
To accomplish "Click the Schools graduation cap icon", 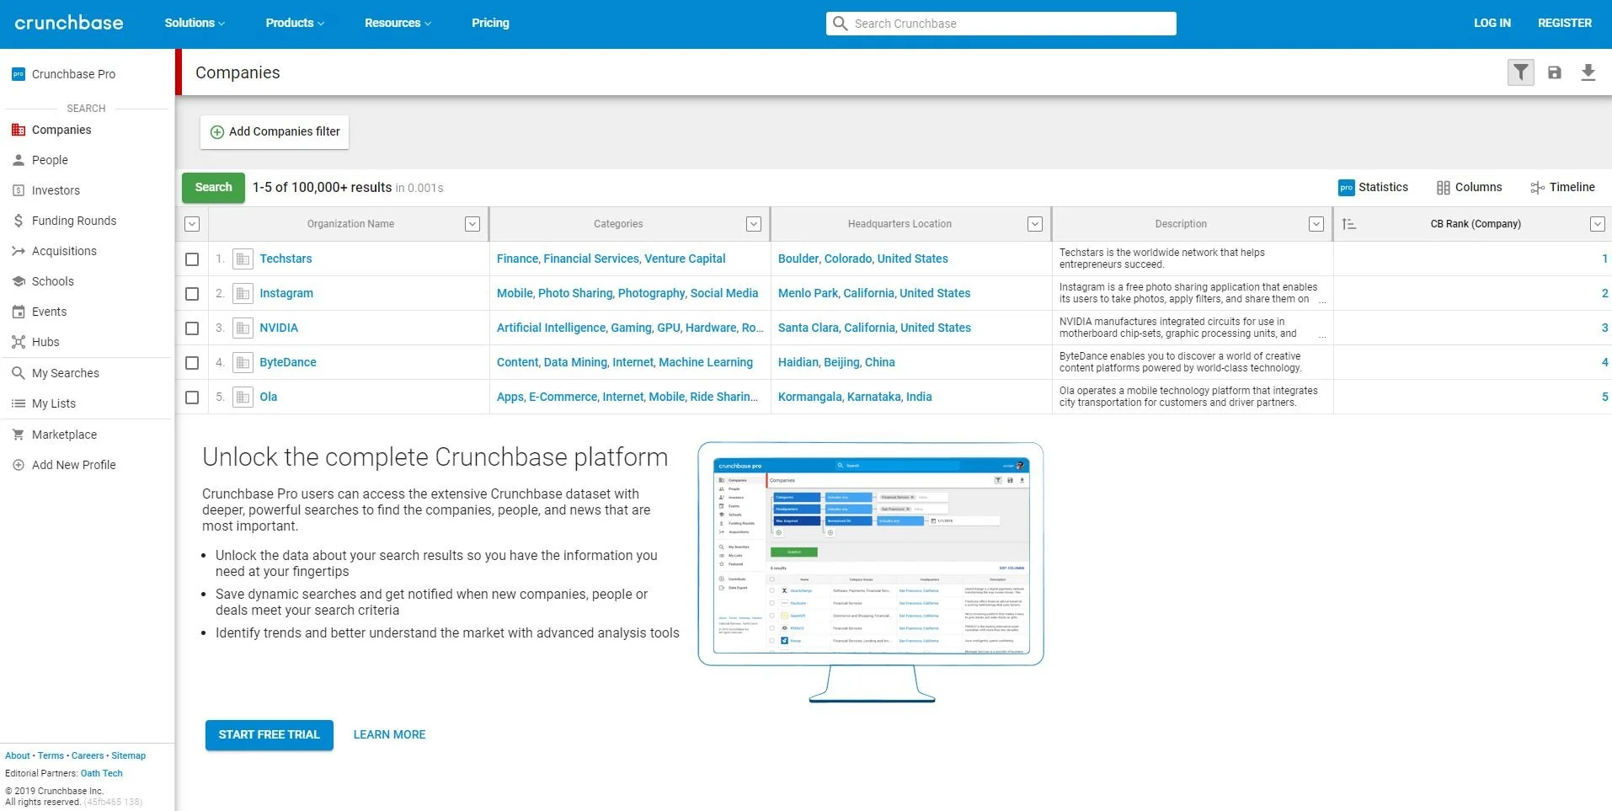I will tap(19, 281).
